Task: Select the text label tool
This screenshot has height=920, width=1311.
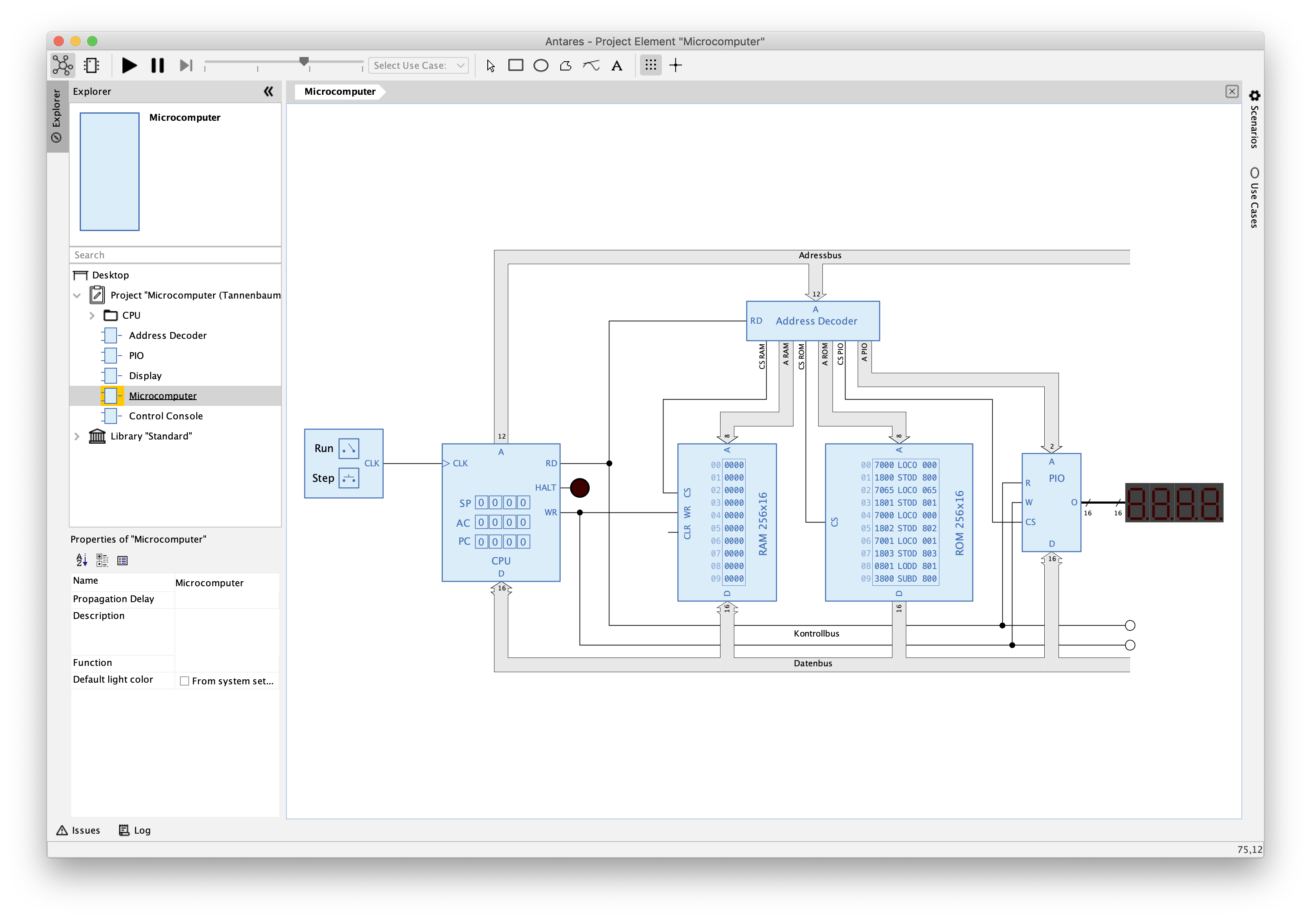Action: click(x=616, y=66)
